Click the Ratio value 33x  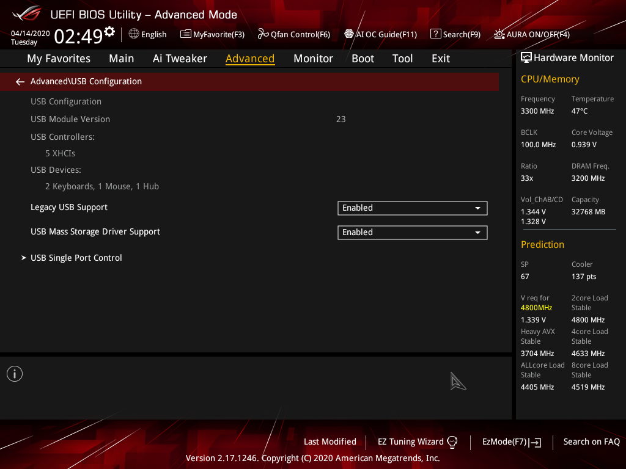coord(526,178)
